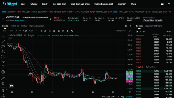Open the chart layout book icon
This screenshot has height=98, width=174.
tap(126, 26)
